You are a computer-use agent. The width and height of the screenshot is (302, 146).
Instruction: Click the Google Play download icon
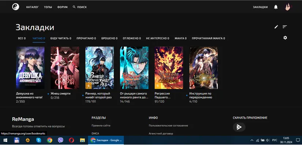tap(239, 127)
